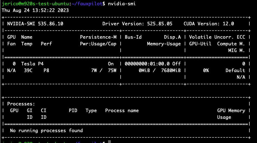Click the CUDA Version 12.0 text
Image resolution: width=257 pixels, height=143 pixels.
coord(209,24)
